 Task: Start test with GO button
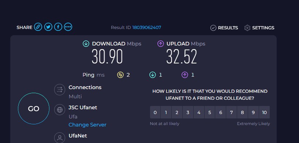34,109
